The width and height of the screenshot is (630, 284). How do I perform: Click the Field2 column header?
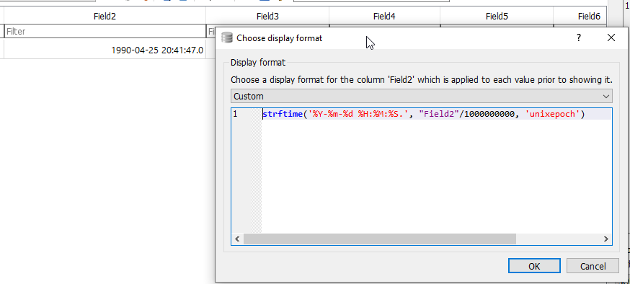(105, 17)
